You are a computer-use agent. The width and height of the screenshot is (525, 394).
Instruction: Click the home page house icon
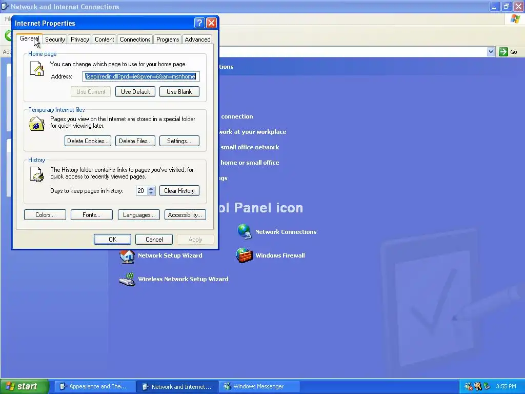(x=37, y=69)
